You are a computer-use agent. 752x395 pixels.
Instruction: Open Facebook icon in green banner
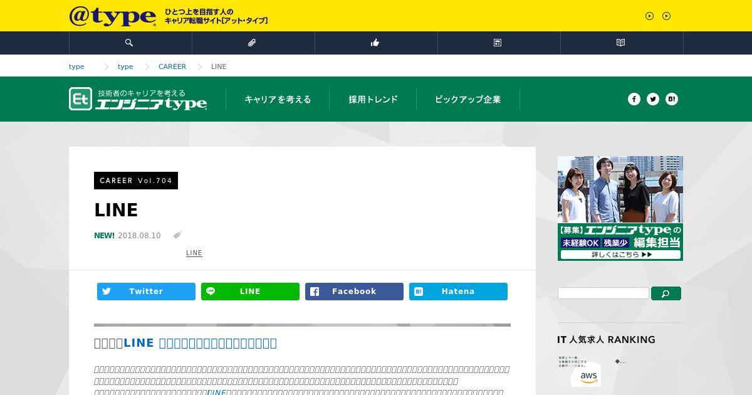pos(634,99)
